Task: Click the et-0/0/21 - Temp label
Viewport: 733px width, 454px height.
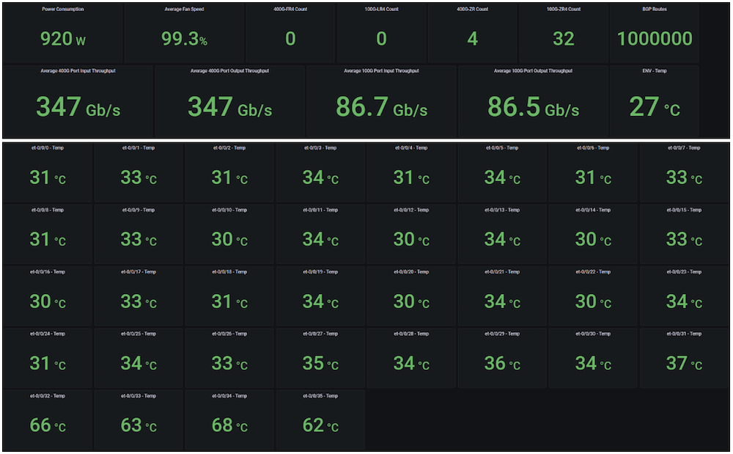Action: (x=502, y=271)
